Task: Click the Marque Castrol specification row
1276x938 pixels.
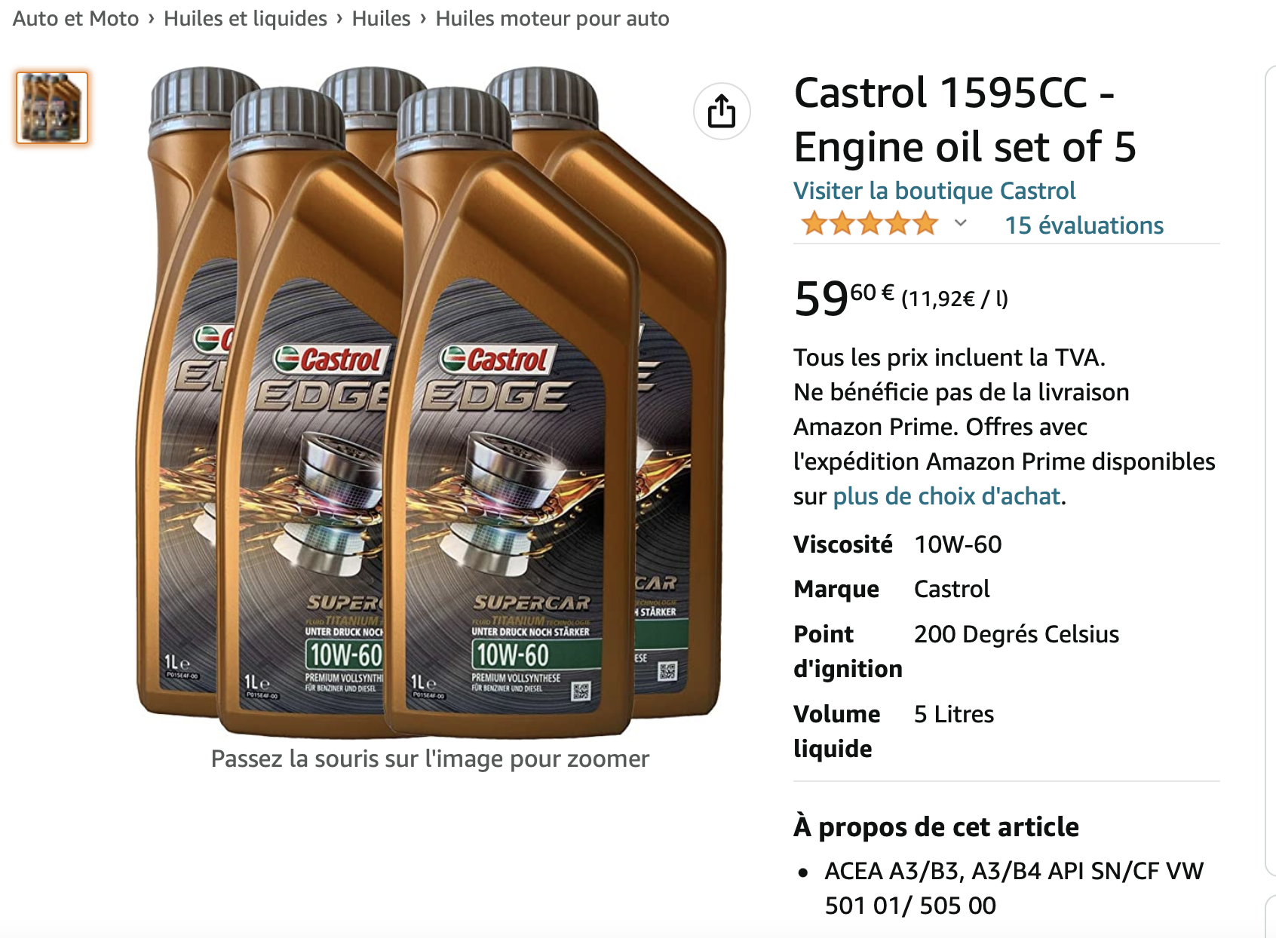Action: pyautogui.click(x=891, y=589)
